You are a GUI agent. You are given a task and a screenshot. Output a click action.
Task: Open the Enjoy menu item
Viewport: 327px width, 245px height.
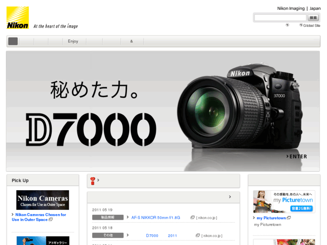tap(73, 41)
